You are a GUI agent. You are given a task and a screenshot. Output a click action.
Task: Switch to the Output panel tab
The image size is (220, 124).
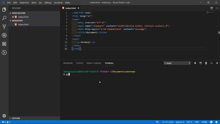(x=79, y=63)
